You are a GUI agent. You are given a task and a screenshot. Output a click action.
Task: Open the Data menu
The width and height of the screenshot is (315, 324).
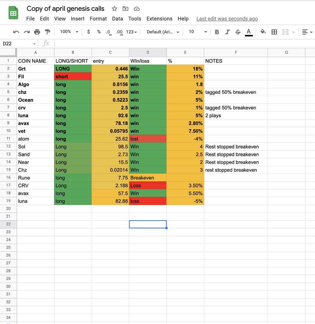tap(118, 18)
